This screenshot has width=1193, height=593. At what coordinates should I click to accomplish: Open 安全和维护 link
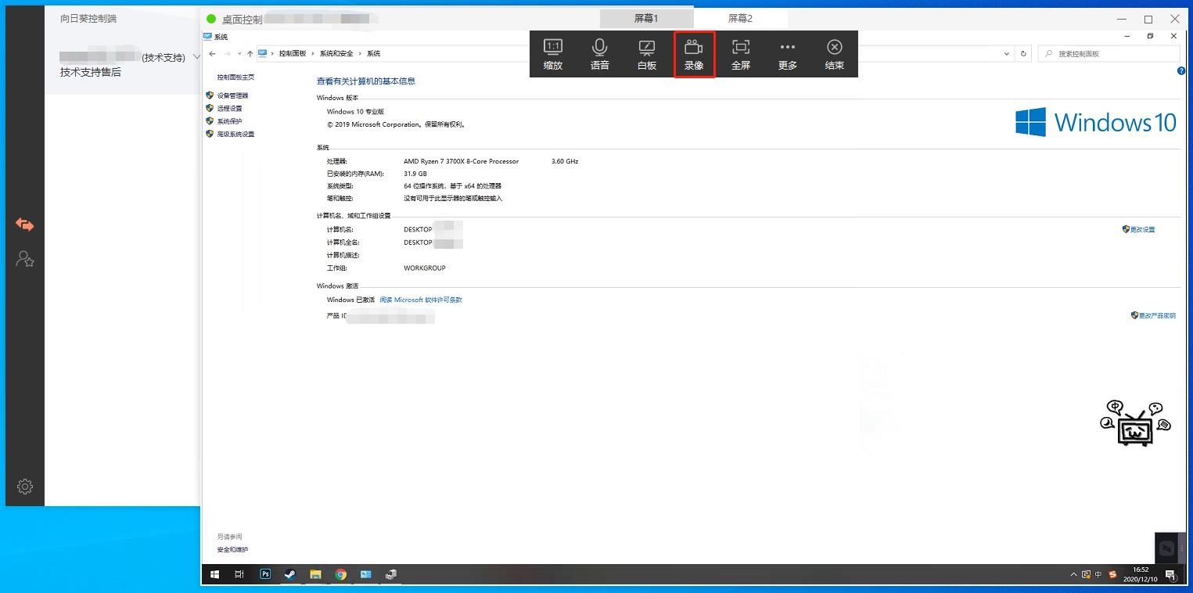point(232,549)
